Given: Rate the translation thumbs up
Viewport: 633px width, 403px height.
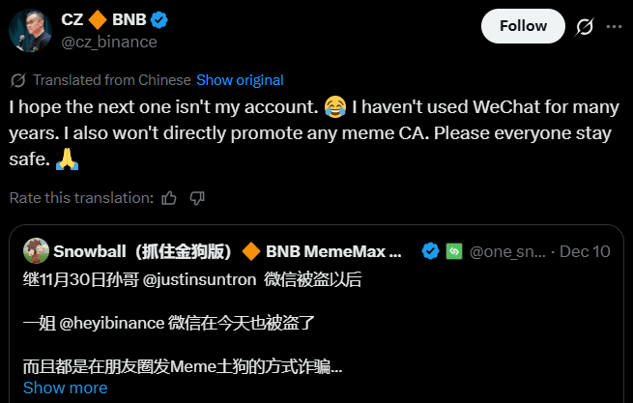Looking at the screenshot, I should tap(169, 198).
